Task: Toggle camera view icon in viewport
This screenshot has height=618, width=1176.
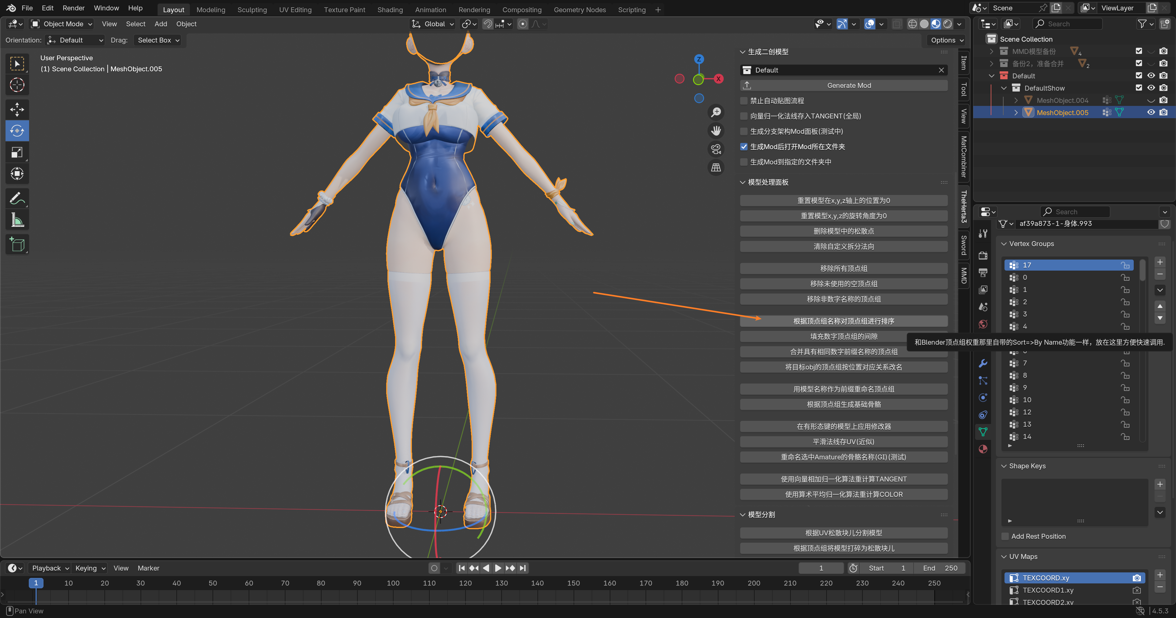Action: (716, 149)
